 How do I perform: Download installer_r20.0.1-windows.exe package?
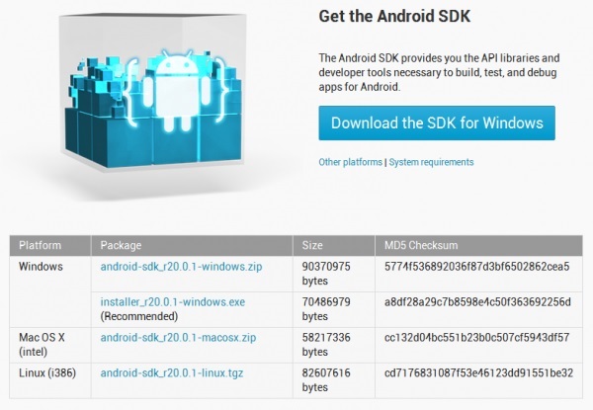coord(172,302)
